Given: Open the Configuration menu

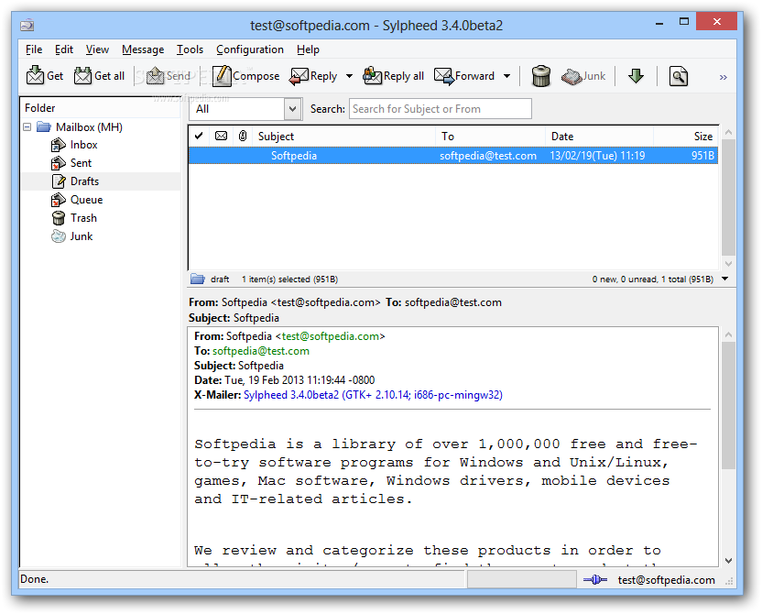Looking at the screenshot, I should pyautogui.click(x=250, y=49).
